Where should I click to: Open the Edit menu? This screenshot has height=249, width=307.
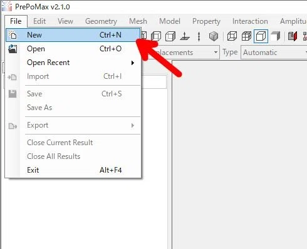[39, 21]
